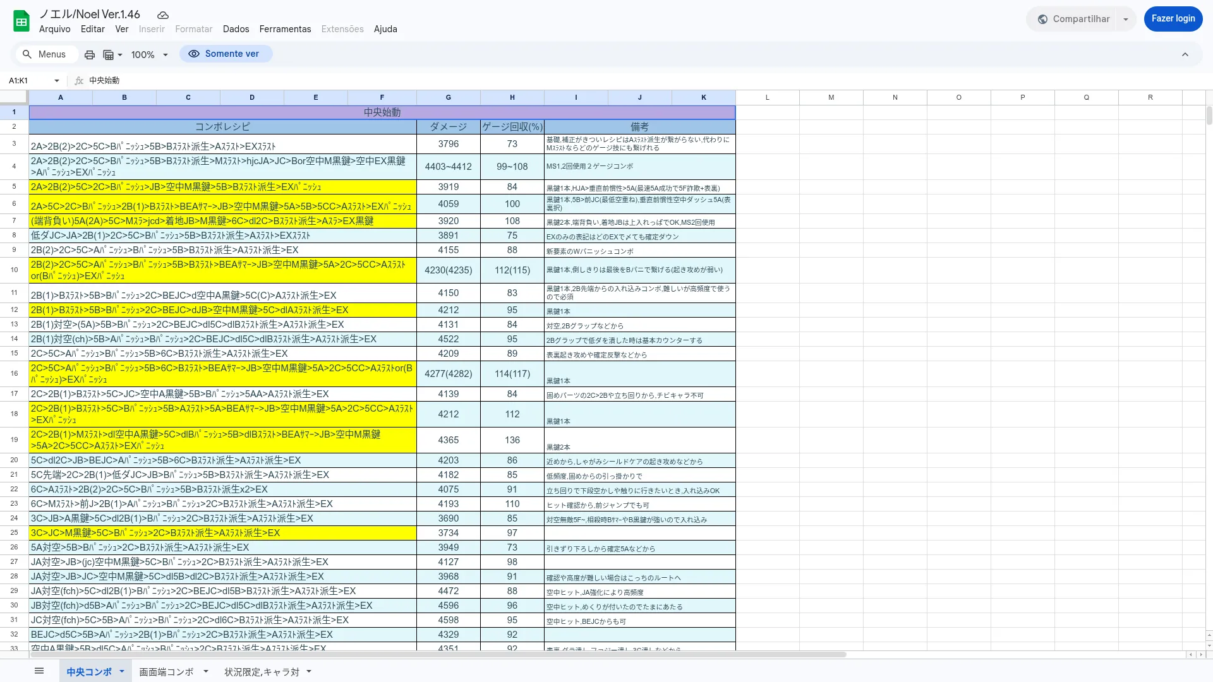The image size is (1213, 682).
Task: Open the Ferramentas menu
Action: [x=285, y=29]
